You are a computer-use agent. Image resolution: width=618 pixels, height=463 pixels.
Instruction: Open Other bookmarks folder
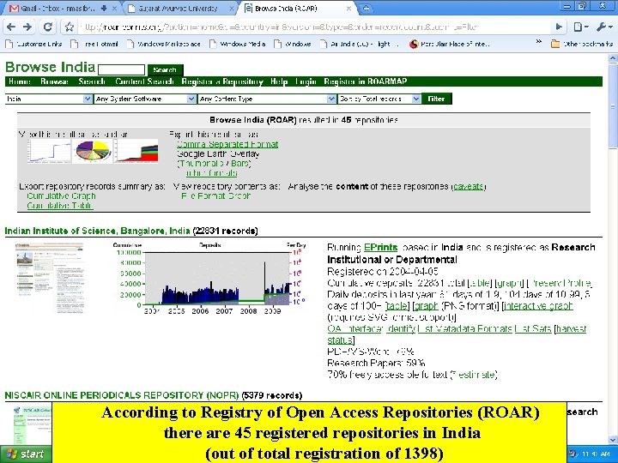(x=582, y=44)
